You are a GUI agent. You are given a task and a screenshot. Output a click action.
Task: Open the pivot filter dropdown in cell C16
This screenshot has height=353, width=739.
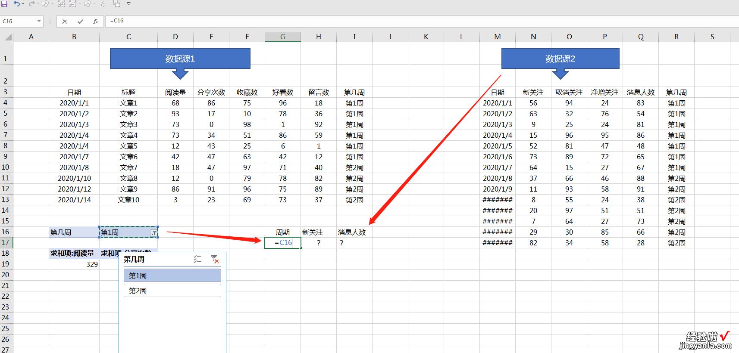pyautogui.click(x=153, y=232)
